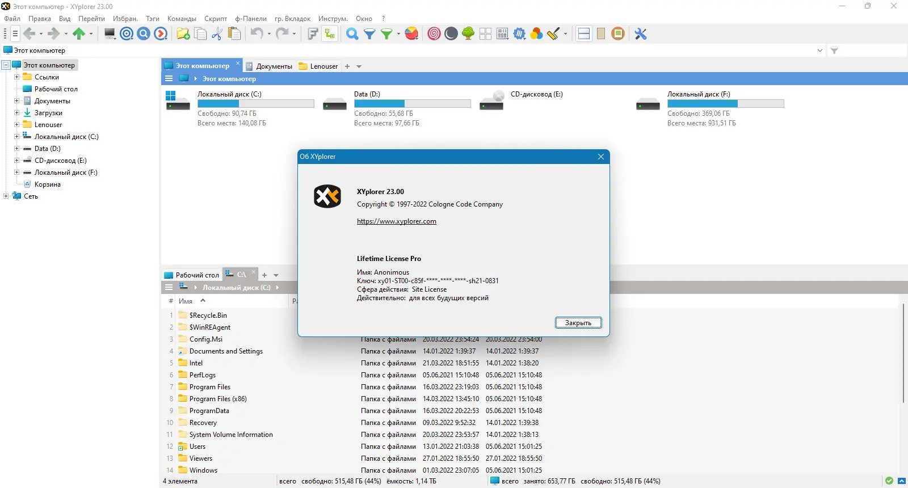908x488 pixels.
Task: Open the Инструм. menu
Action: pos(333,19)
